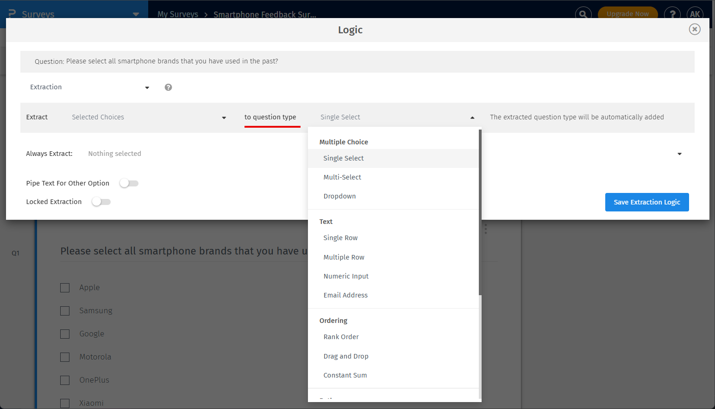Pick Drag and Drop question type
The height and width of the screenshot is (409, 715).
click(x=393, y=356)
